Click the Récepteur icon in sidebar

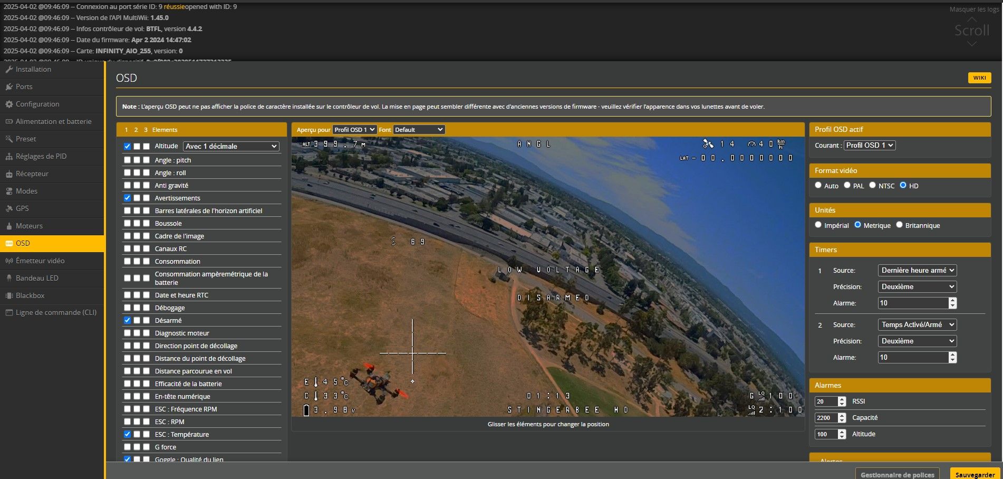click(x=9, y=174)
